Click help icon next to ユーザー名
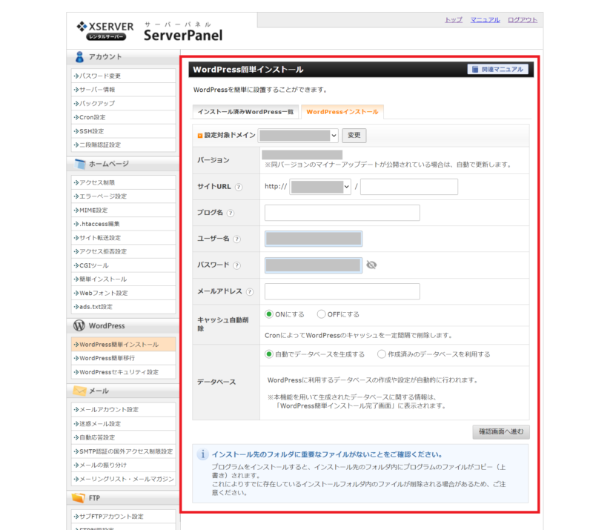The image size is (593, 530). (x=236, y=239)
